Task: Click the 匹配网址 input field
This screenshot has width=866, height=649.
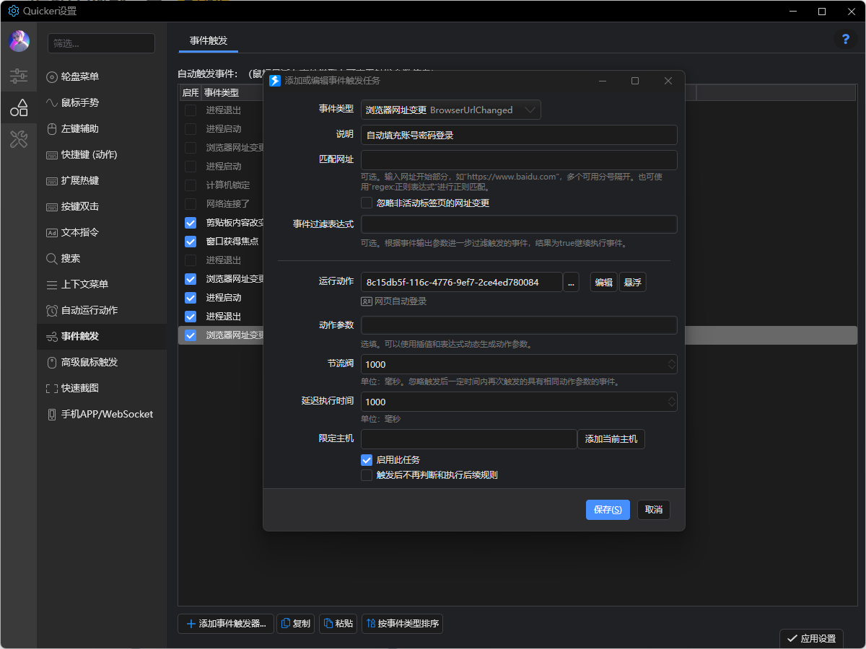Action: [x=519, y=159]
